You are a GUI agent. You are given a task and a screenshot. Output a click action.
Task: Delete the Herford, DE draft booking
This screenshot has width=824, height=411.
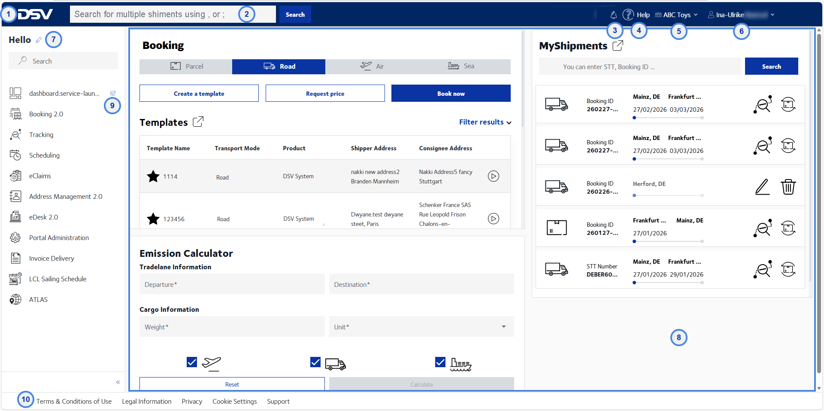788,187
